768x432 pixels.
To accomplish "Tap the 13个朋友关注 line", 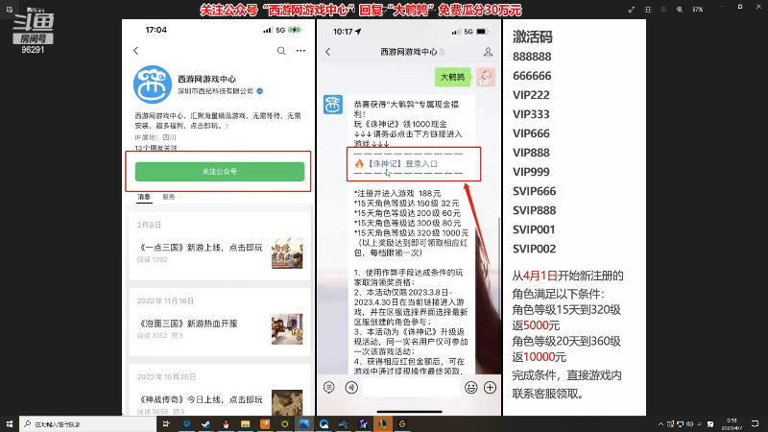I will (x=156, y=148).
